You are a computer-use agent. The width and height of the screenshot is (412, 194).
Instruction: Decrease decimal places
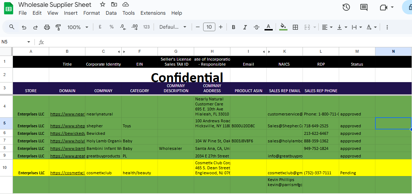(x=123, y=27)
